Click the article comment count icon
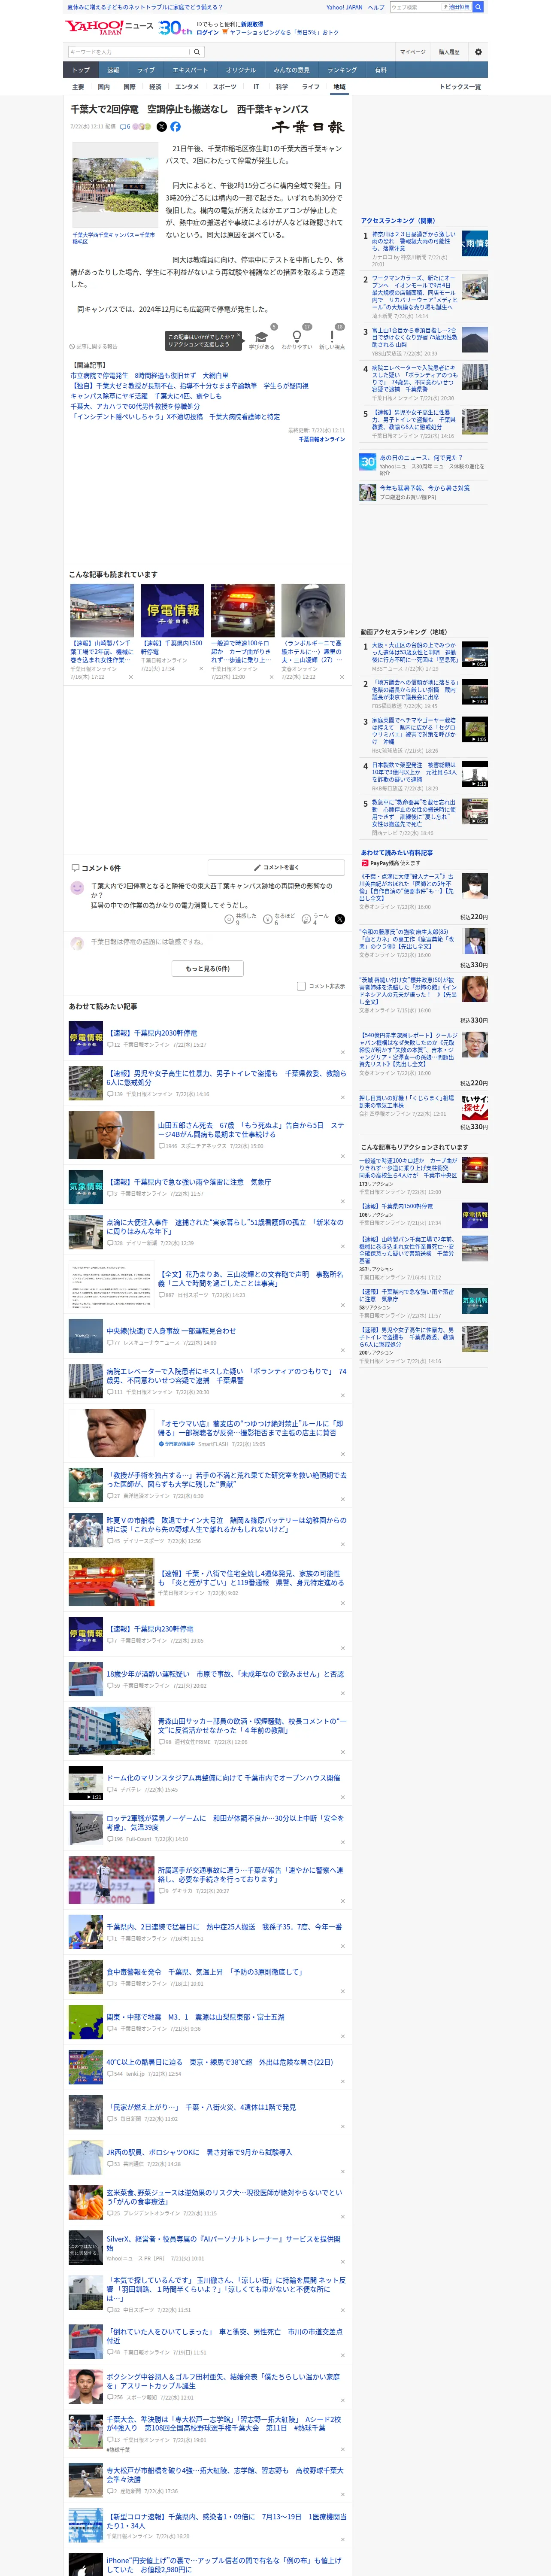The height and width of the screenshot is (2576, 551). tap(125, 127)
